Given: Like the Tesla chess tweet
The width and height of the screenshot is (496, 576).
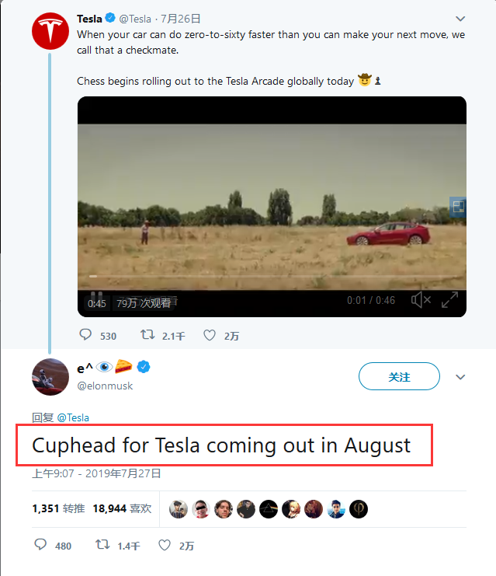Looking at the screenshot, I should click(x=209, y=336).
